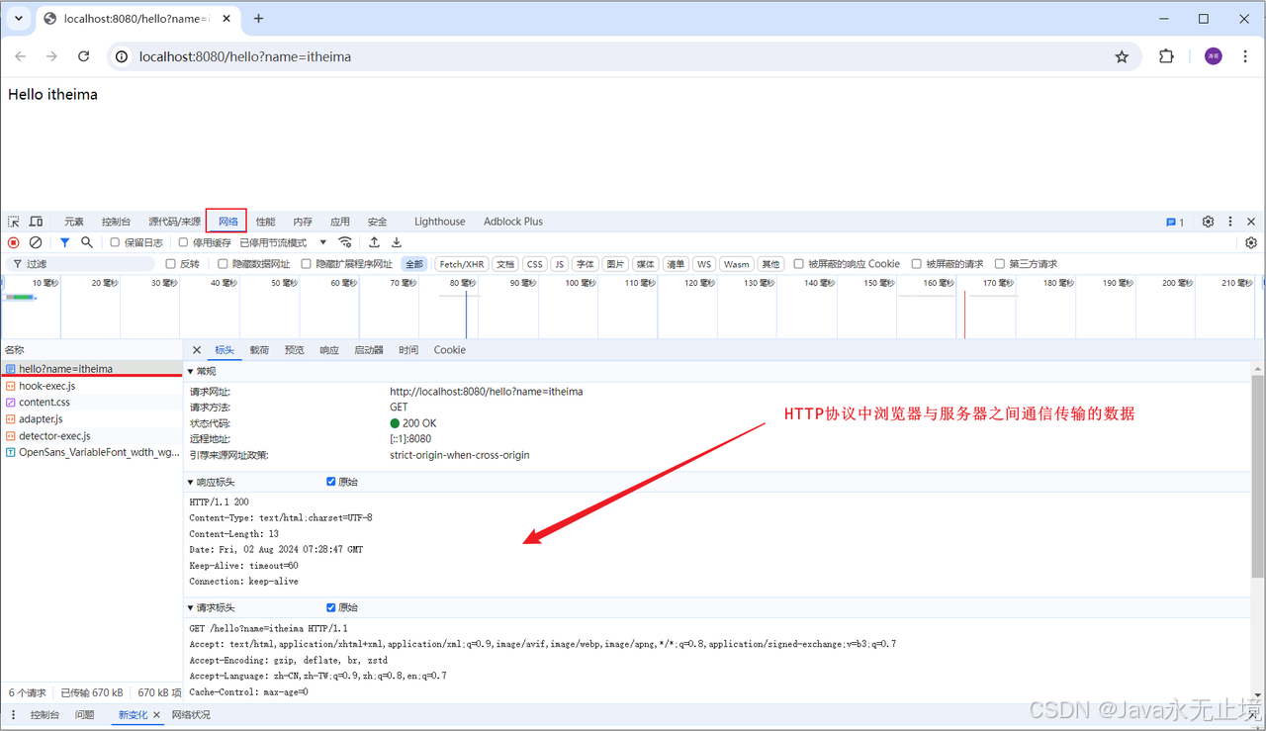
Task: Check 被屏蔽的请求 checkbox
Action: coord(917,264)
